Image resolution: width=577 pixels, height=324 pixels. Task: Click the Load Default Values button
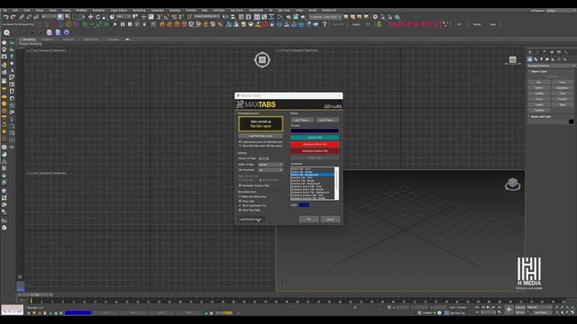[x=251, y=220]
